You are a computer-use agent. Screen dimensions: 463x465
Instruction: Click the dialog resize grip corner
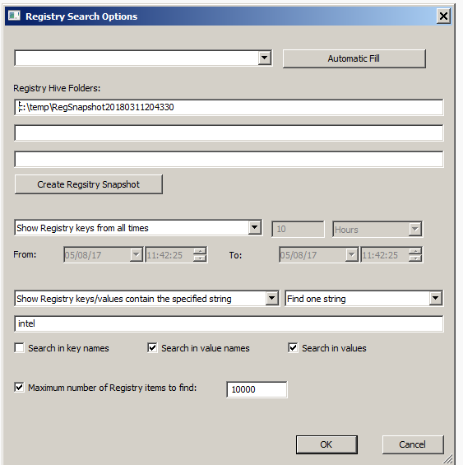click(448, 458)
